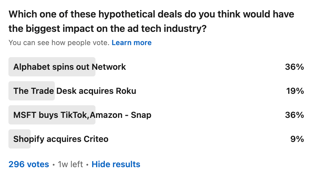
Task: Click the 36% result beside MSFT option
Action: coord(294,115)
